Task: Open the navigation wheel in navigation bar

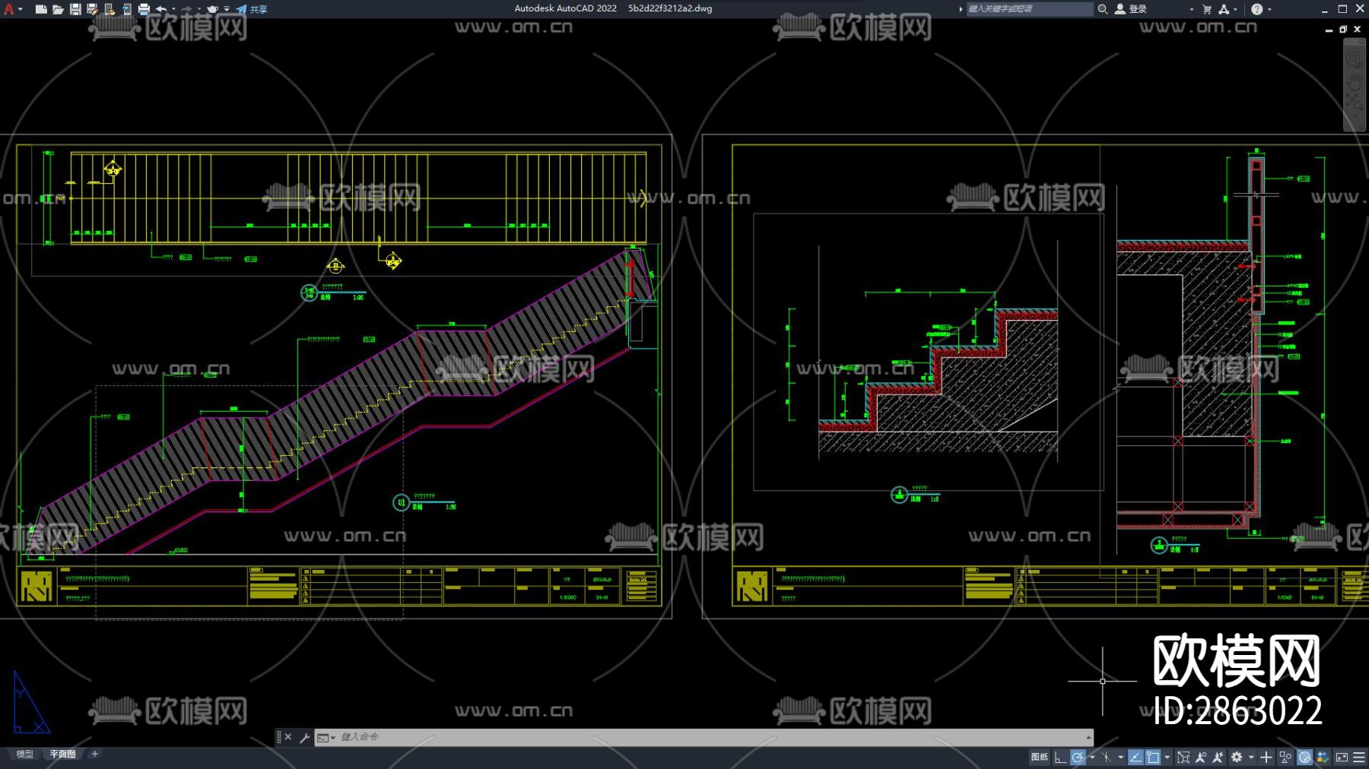Action: tap(1355, 59)
